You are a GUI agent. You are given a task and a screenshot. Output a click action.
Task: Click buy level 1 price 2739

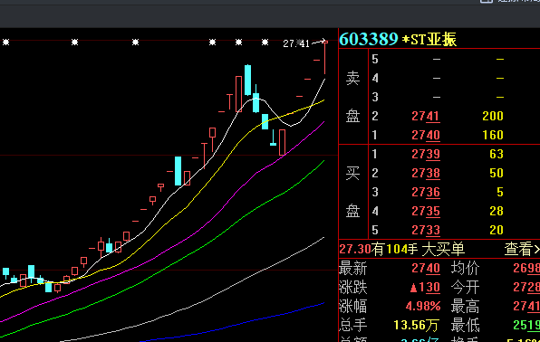point(426,154)
